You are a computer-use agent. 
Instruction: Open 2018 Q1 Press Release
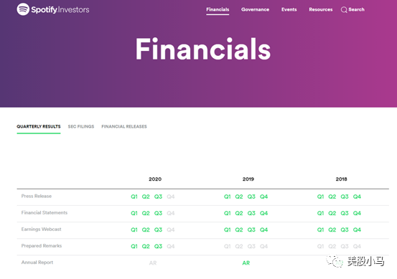[x=320, y=197]
